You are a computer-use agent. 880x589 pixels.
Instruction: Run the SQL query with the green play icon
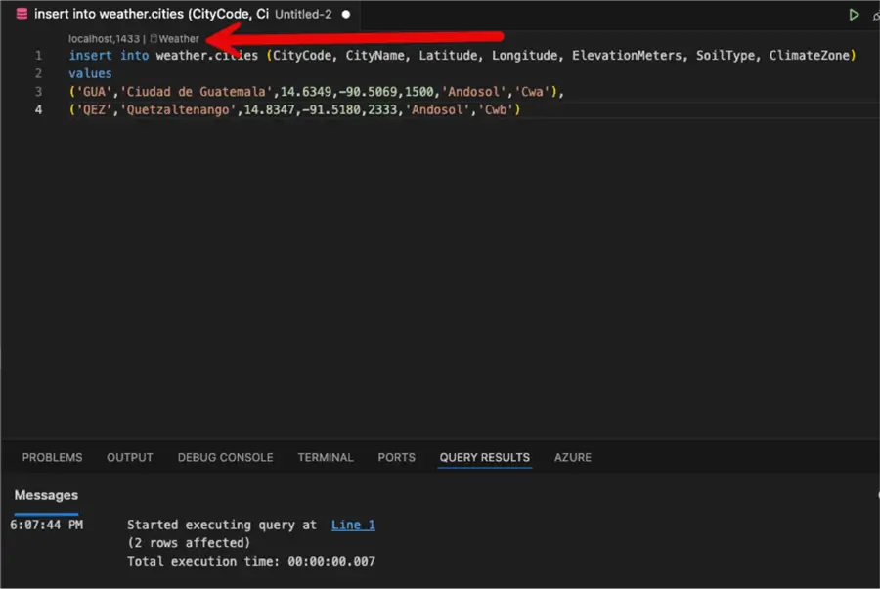coord(854,14)
